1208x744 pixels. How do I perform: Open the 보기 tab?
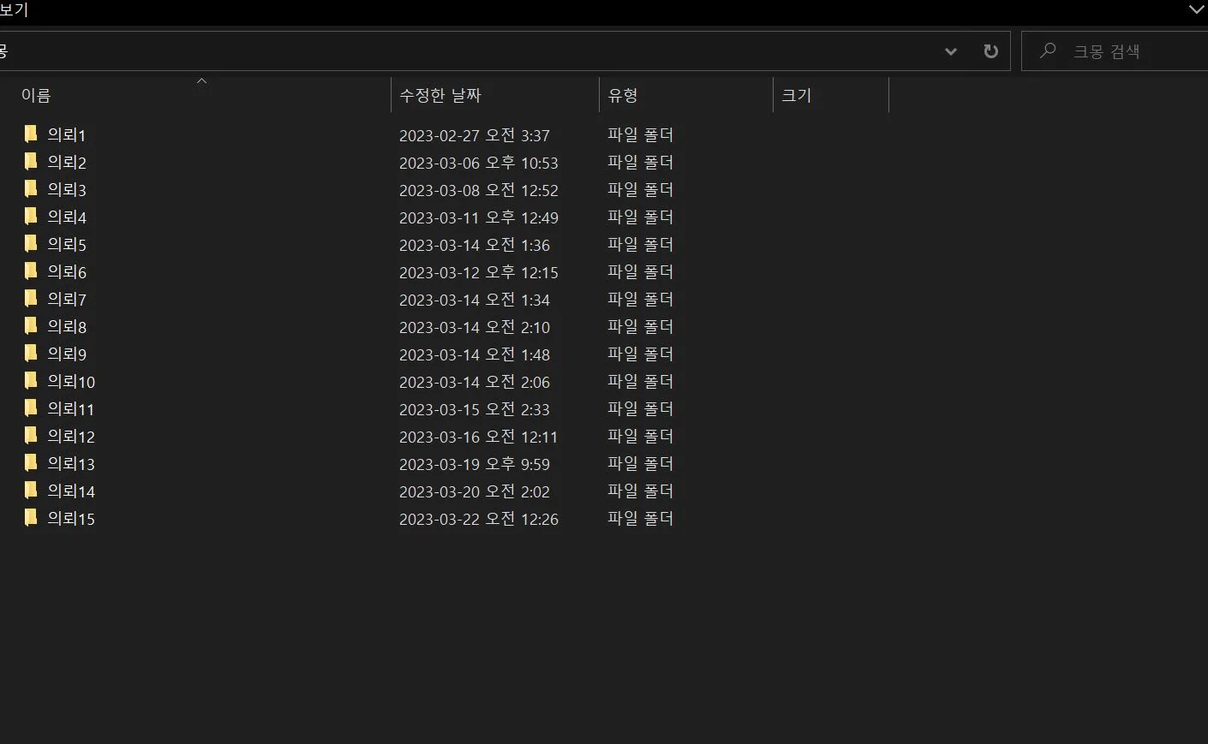point(14,9)
